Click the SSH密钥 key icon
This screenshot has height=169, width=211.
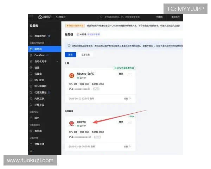[31, 80]
